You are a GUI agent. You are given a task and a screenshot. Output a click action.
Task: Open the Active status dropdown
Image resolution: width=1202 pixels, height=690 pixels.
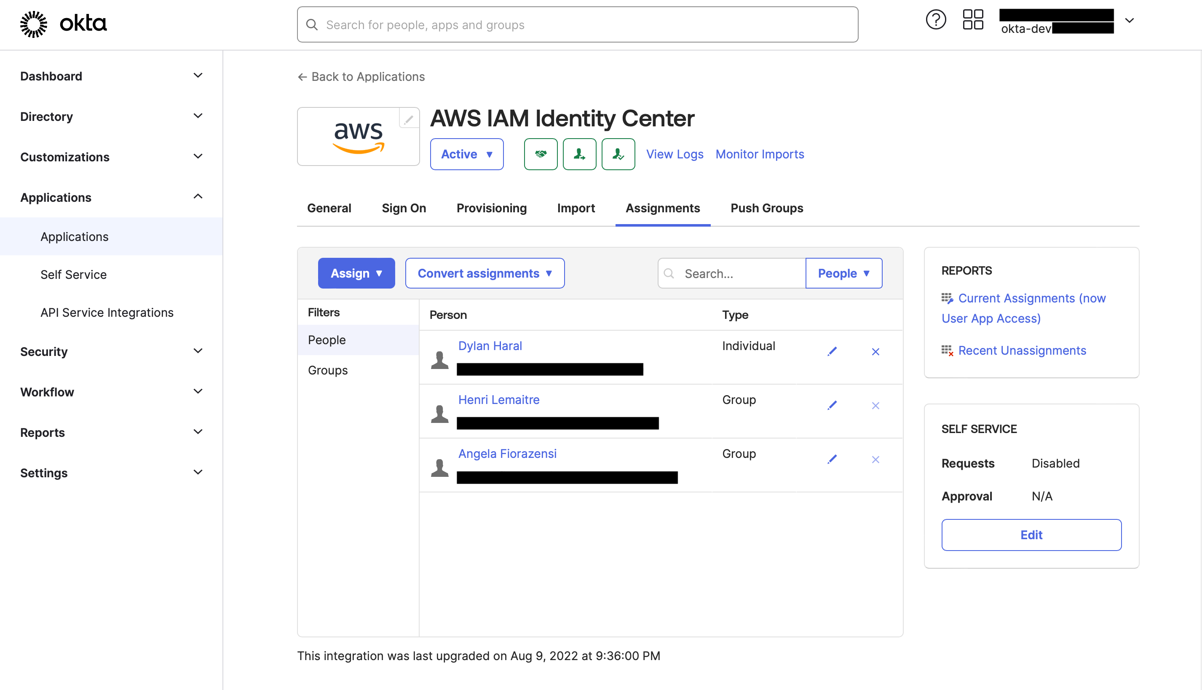pos(466,154)
